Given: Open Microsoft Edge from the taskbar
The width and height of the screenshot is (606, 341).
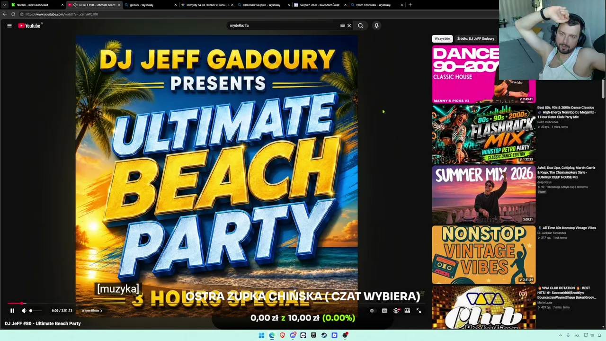Looking at the screenshot, I should [272, 335].
